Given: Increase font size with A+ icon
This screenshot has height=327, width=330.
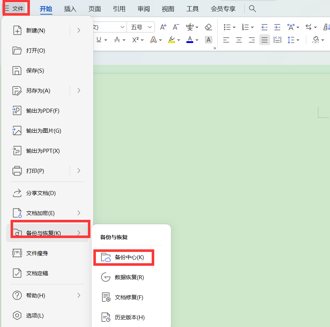Looking at the screenshot, I should (x=163, y=27).
